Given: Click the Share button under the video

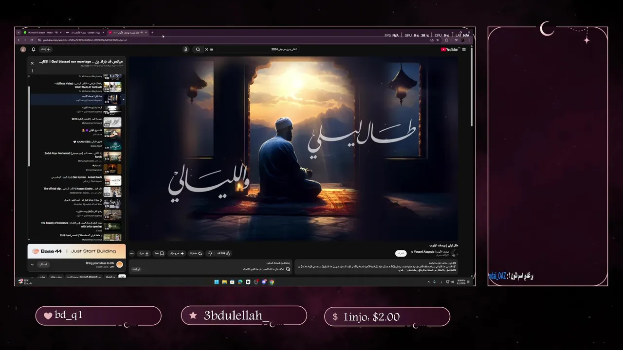Looking at the screenshot, I should [196, 253].
